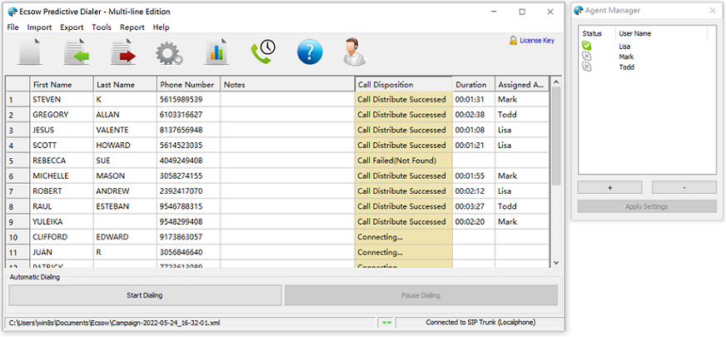Open settings with the gears icon
The width and height of the screenshot is (726, 337).
(x=170, y=52)
